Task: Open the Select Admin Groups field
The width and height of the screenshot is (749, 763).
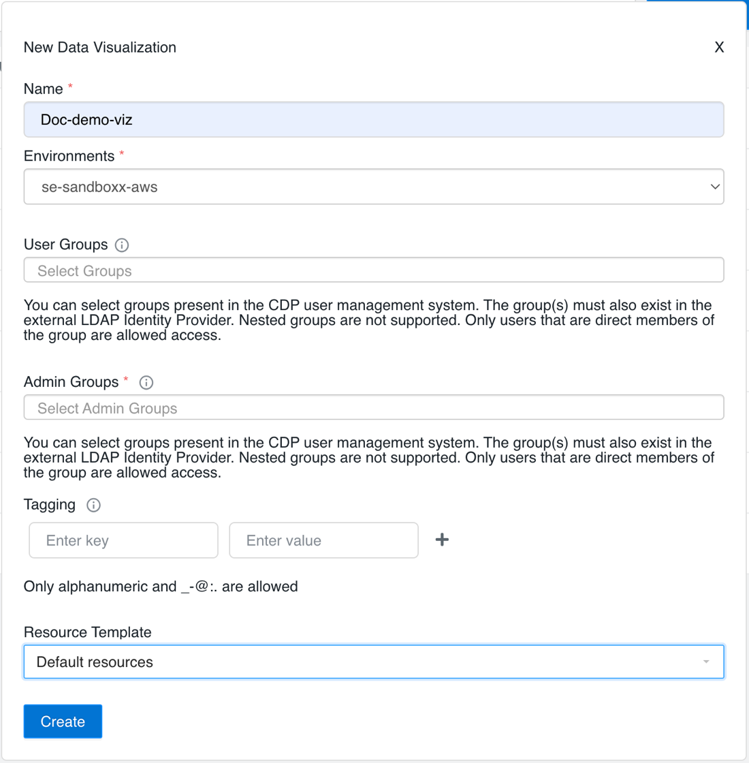Action: point(373,408)
